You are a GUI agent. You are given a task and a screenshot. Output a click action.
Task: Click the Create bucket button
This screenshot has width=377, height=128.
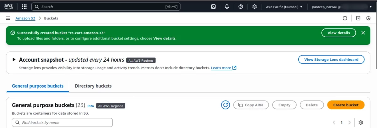[x=346, y=105]
